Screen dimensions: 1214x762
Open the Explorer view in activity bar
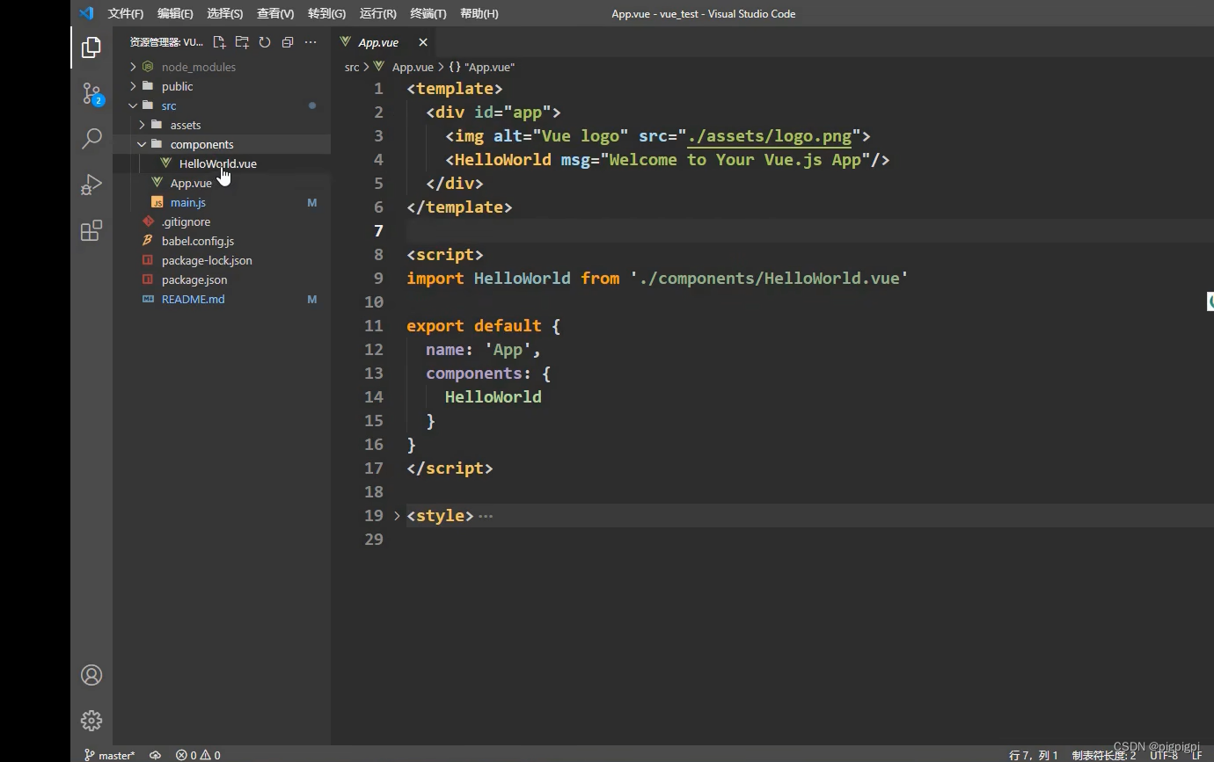(91, 47)
